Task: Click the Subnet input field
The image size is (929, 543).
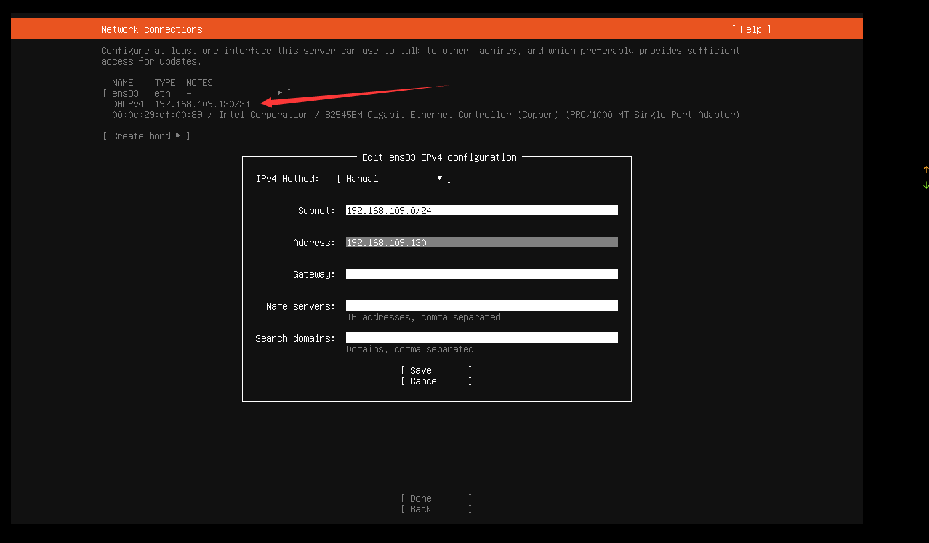Action: 482,211
